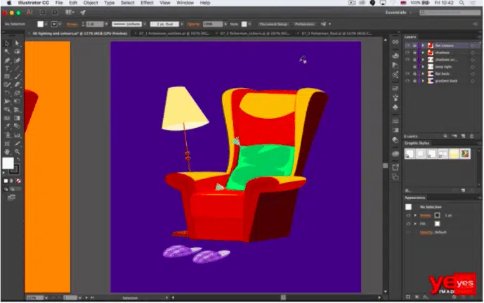This screenshot has height=303, width=484.
Task: Click the Create New Layer icon
Action: 463,136
